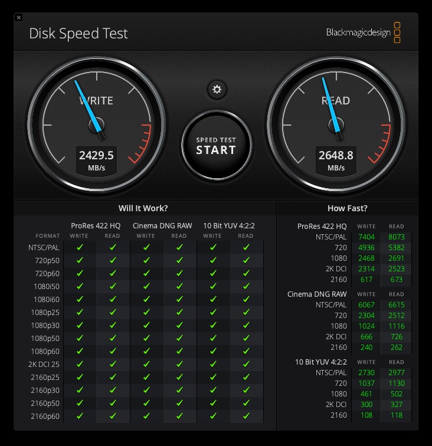432x446 pixels.
Task: Click 10 Bit YUV 2160 read value 118
Action: (x=397, y=415)
